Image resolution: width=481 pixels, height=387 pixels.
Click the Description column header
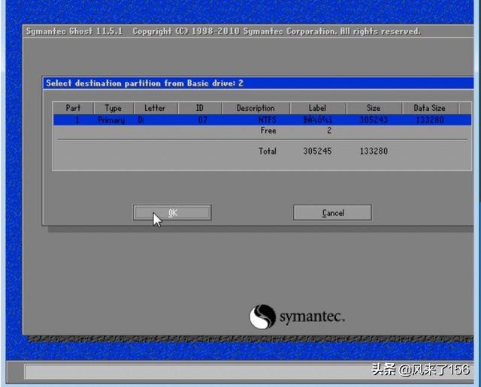click(x=256, y=108)
